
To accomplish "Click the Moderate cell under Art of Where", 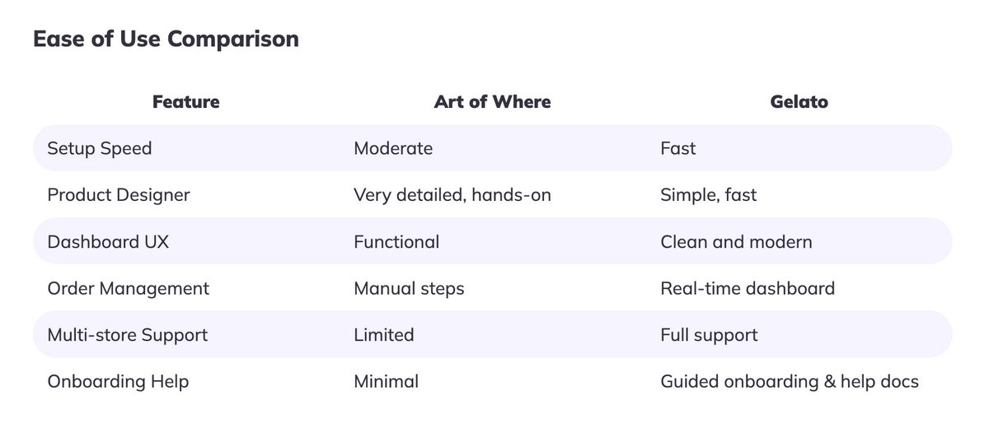I will (x=393, y=148).
